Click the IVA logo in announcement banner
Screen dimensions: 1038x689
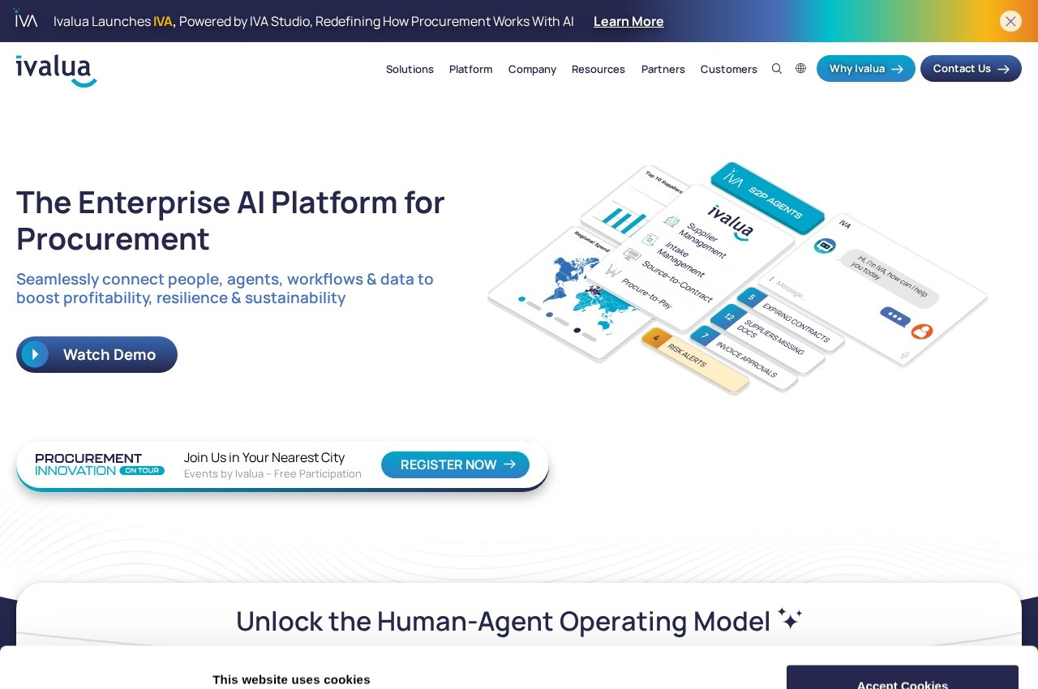[26, 19]
